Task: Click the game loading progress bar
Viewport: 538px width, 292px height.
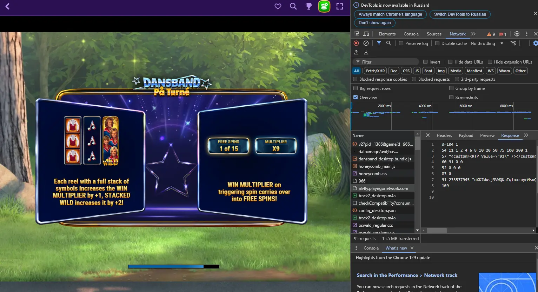Action: [173, 267]
